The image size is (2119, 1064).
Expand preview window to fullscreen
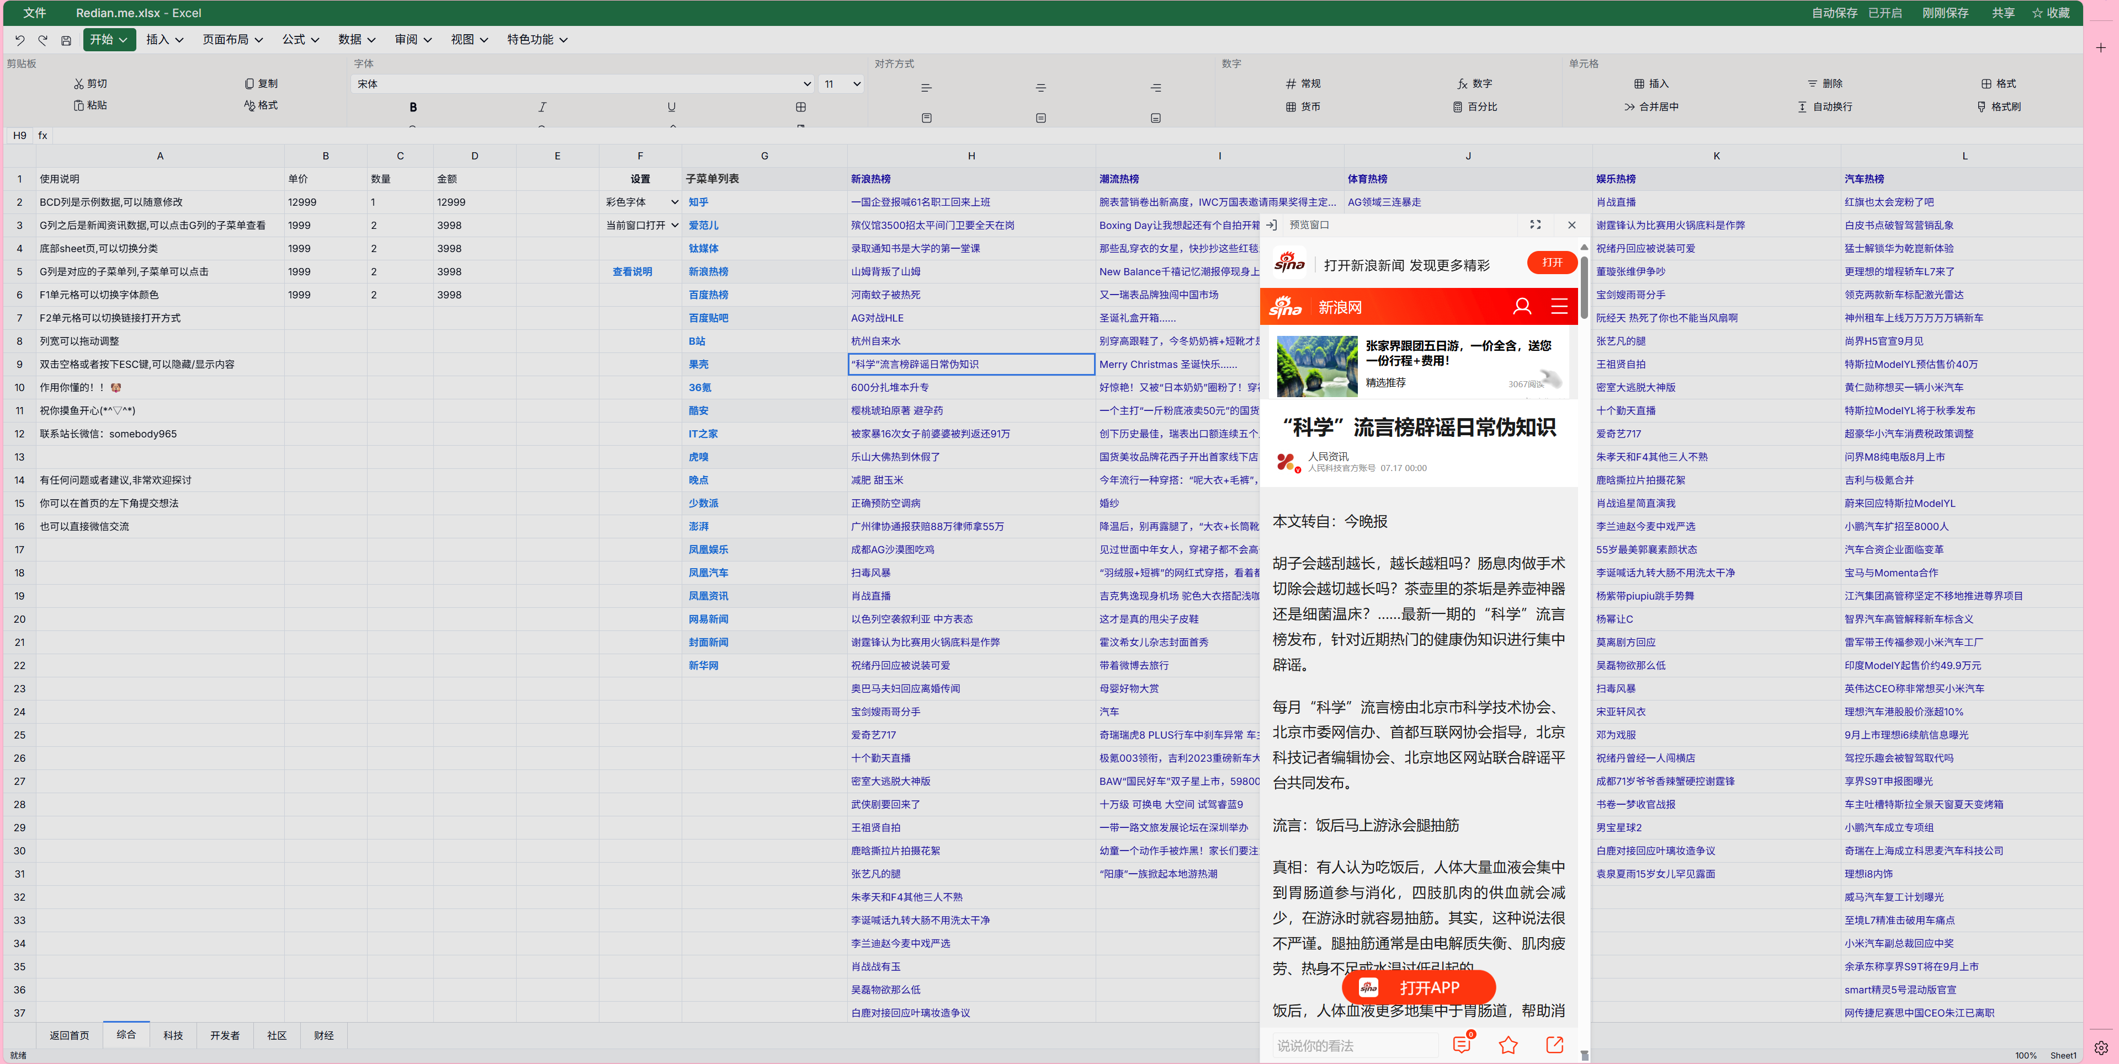(x=1535, y=224)
